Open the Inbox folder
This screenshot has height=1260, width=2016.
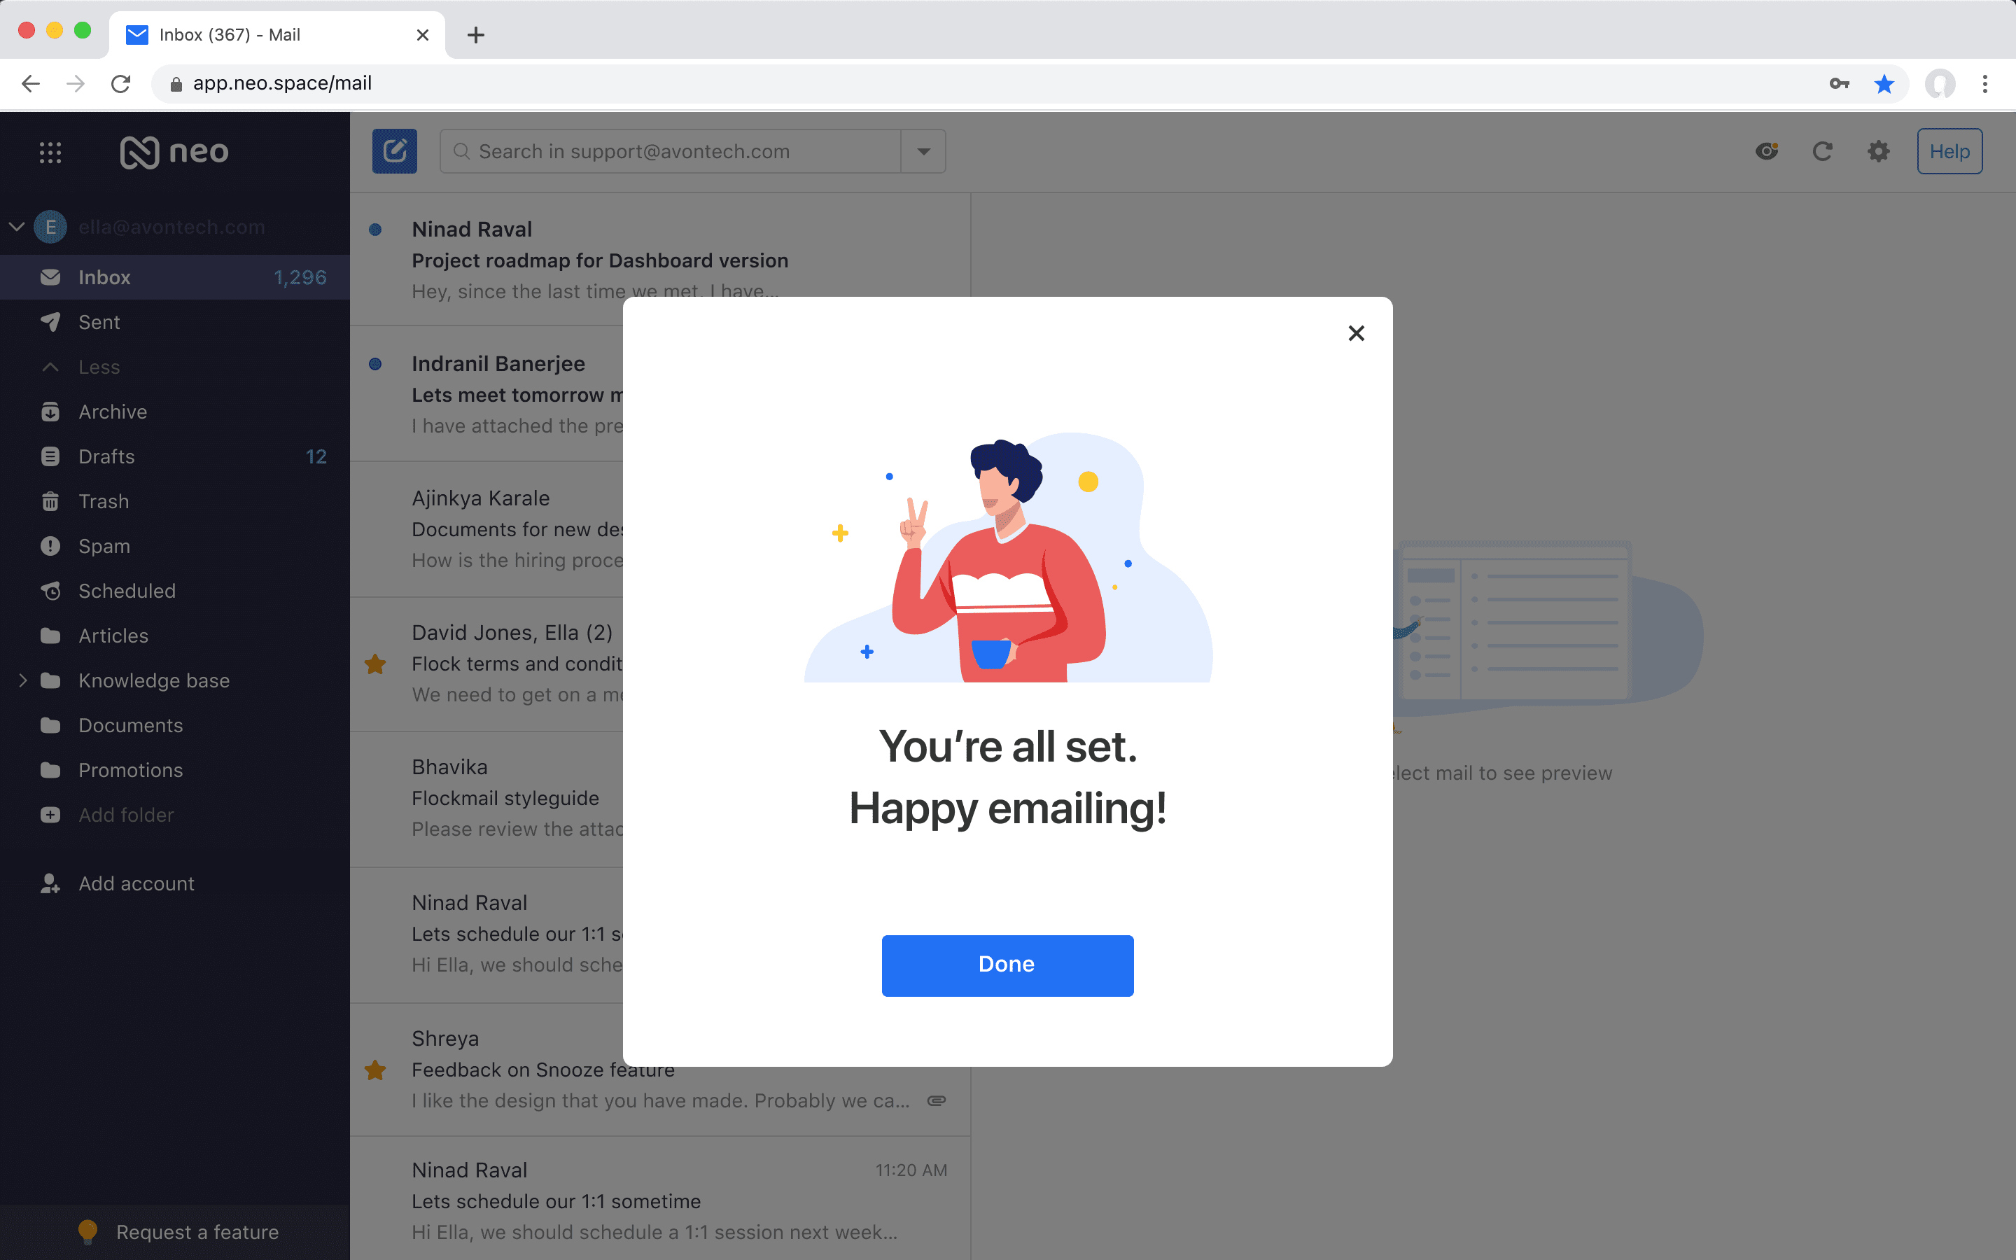(175, 276)
